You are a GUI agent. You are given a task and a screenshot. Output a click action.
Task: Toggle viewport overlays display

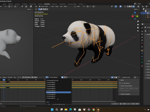121,7
